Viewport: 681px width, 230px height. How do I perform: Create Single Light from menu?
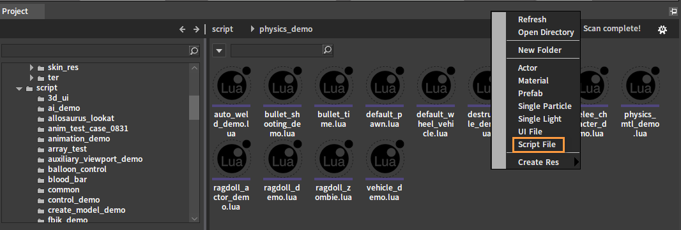[x=540, y=119]
